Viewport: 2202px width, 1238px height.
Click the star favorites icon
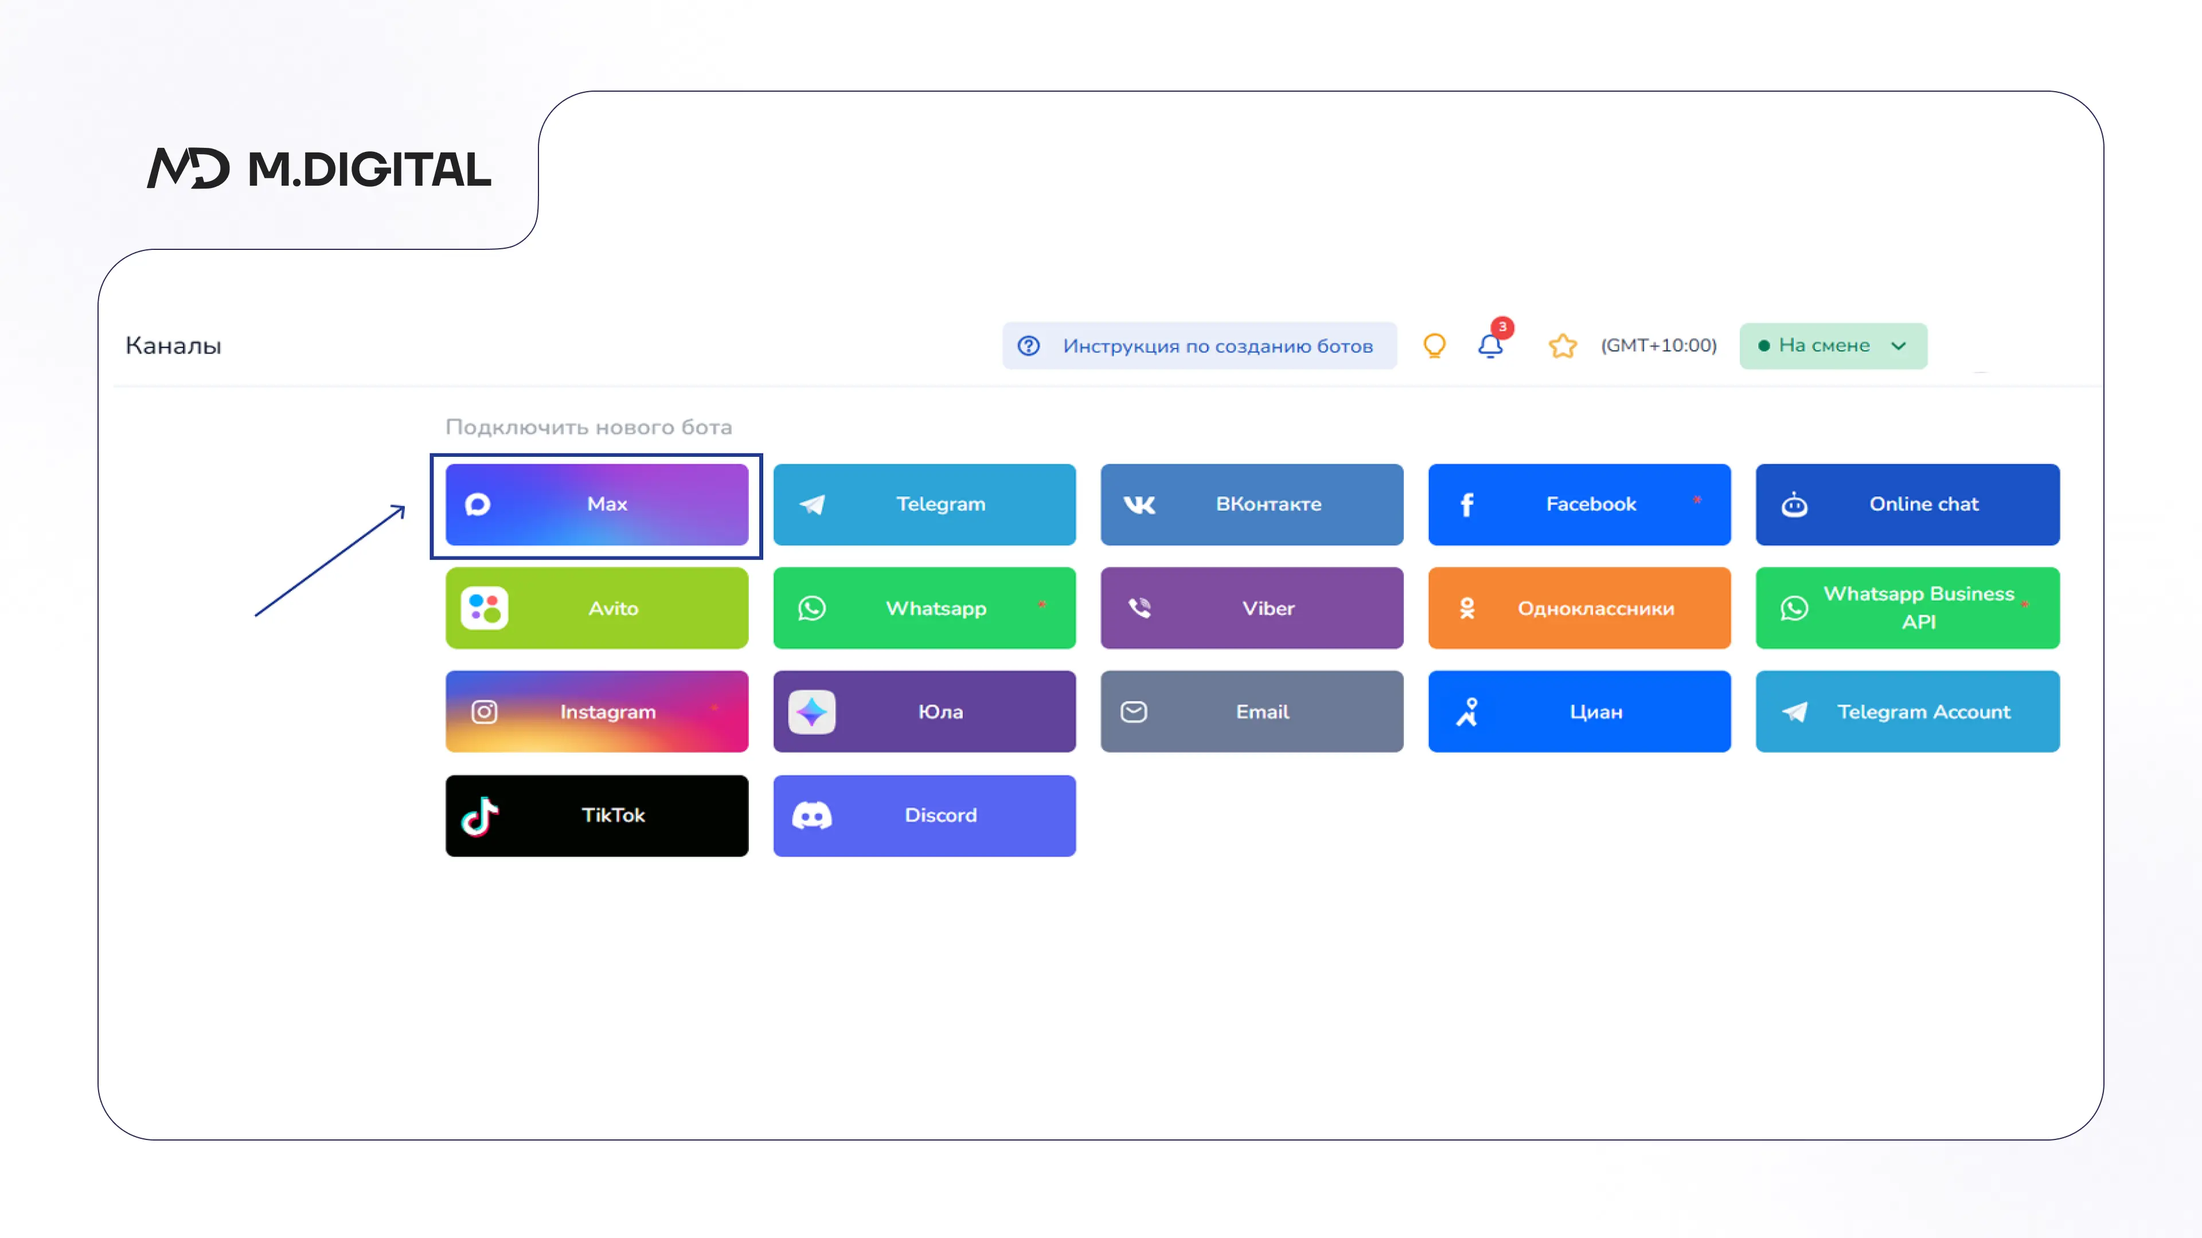pyautogui.click(x=1561, y=346)
